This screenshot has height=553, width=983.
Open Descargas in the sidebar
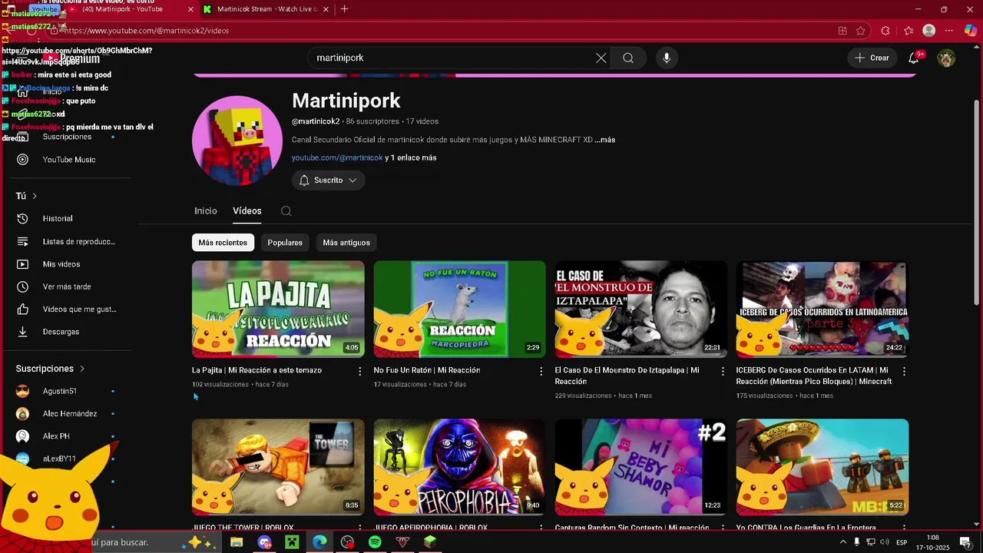[x=61, y=332]
